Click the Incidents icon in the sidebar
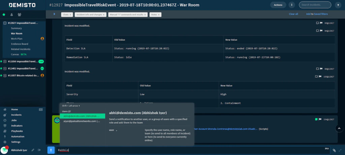The width and height of the screenshot is (345, 155). click(5, 115)
